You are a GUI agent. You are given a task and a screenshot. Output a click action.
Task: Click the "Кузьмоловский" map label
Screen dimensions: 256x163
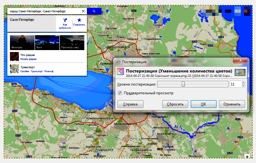click(153, 39)
